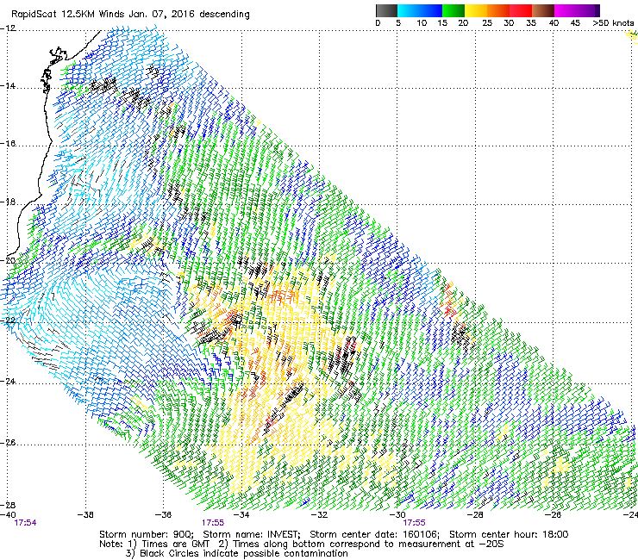Click the coastline island outline near -14 latitude
Screen dimensions: 638x560
[x=47, y=80]
